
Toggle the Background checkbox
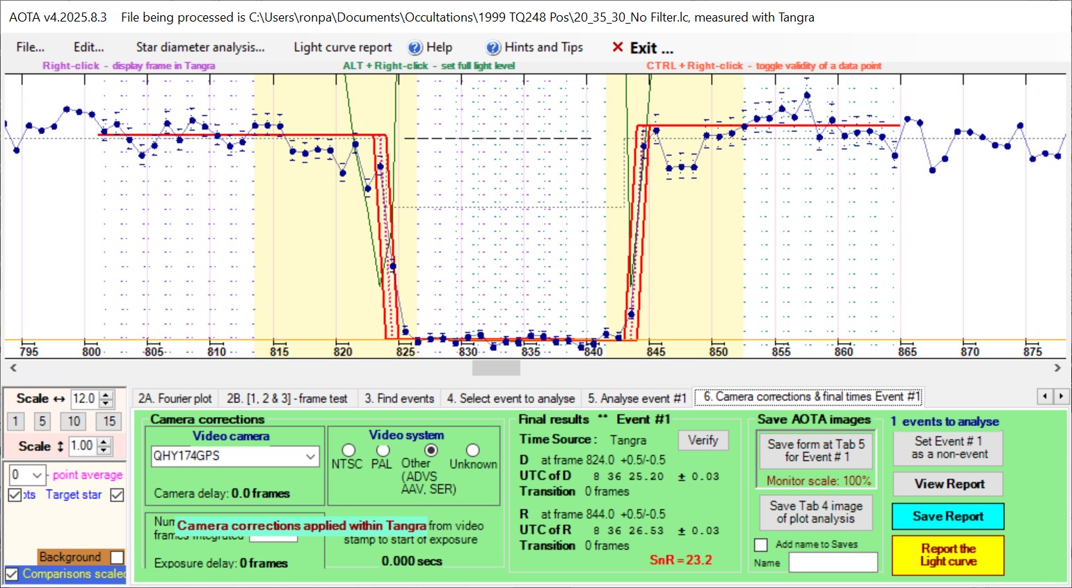[x=118, y=557]
